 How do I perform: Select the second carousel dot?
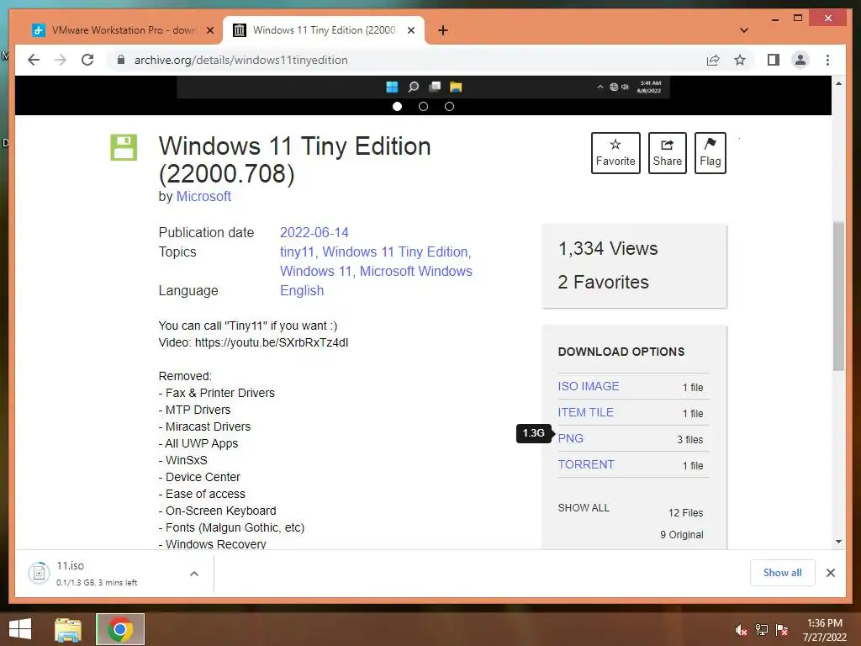click(x=424, y=107)
